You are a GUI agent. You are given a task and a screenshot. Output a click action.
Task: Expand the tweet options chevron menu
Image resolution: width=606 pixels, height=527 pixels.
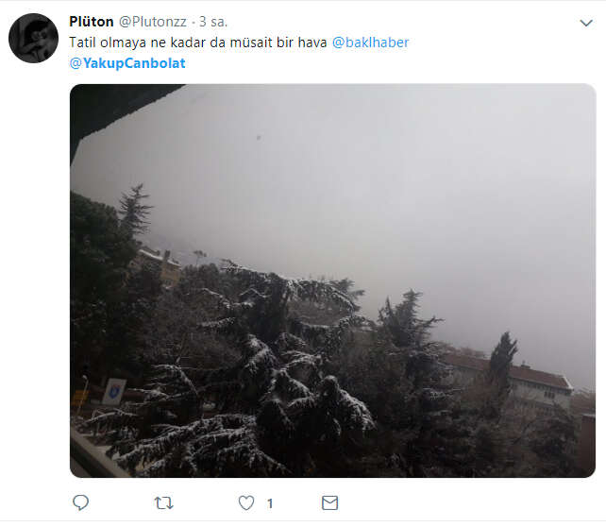pos(585,23)
